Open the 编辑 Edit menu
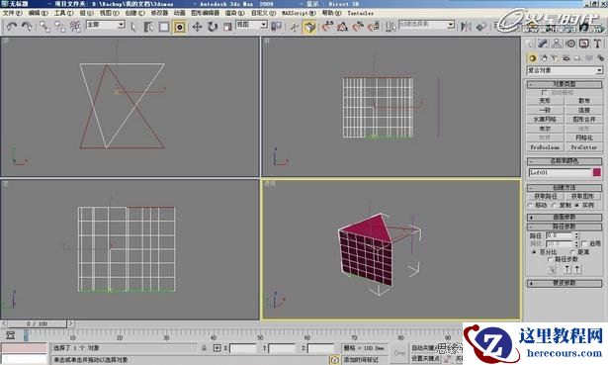Image resolution: width=608 pixels, height=365 pixels. (38, 13)
